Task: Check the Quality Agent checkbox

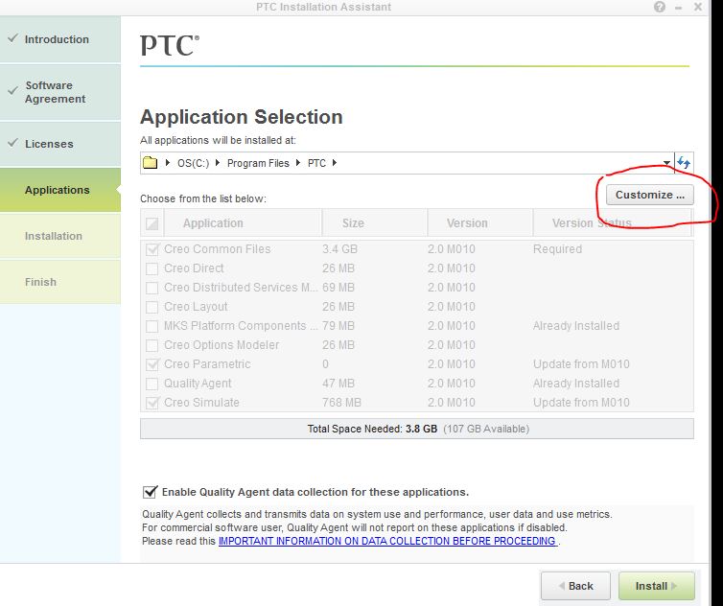Action: point(152,384)
